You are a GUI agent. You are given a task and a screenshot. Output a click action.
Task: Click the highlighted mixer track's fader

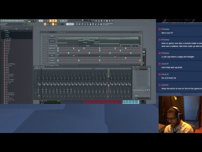coord(109,85)
